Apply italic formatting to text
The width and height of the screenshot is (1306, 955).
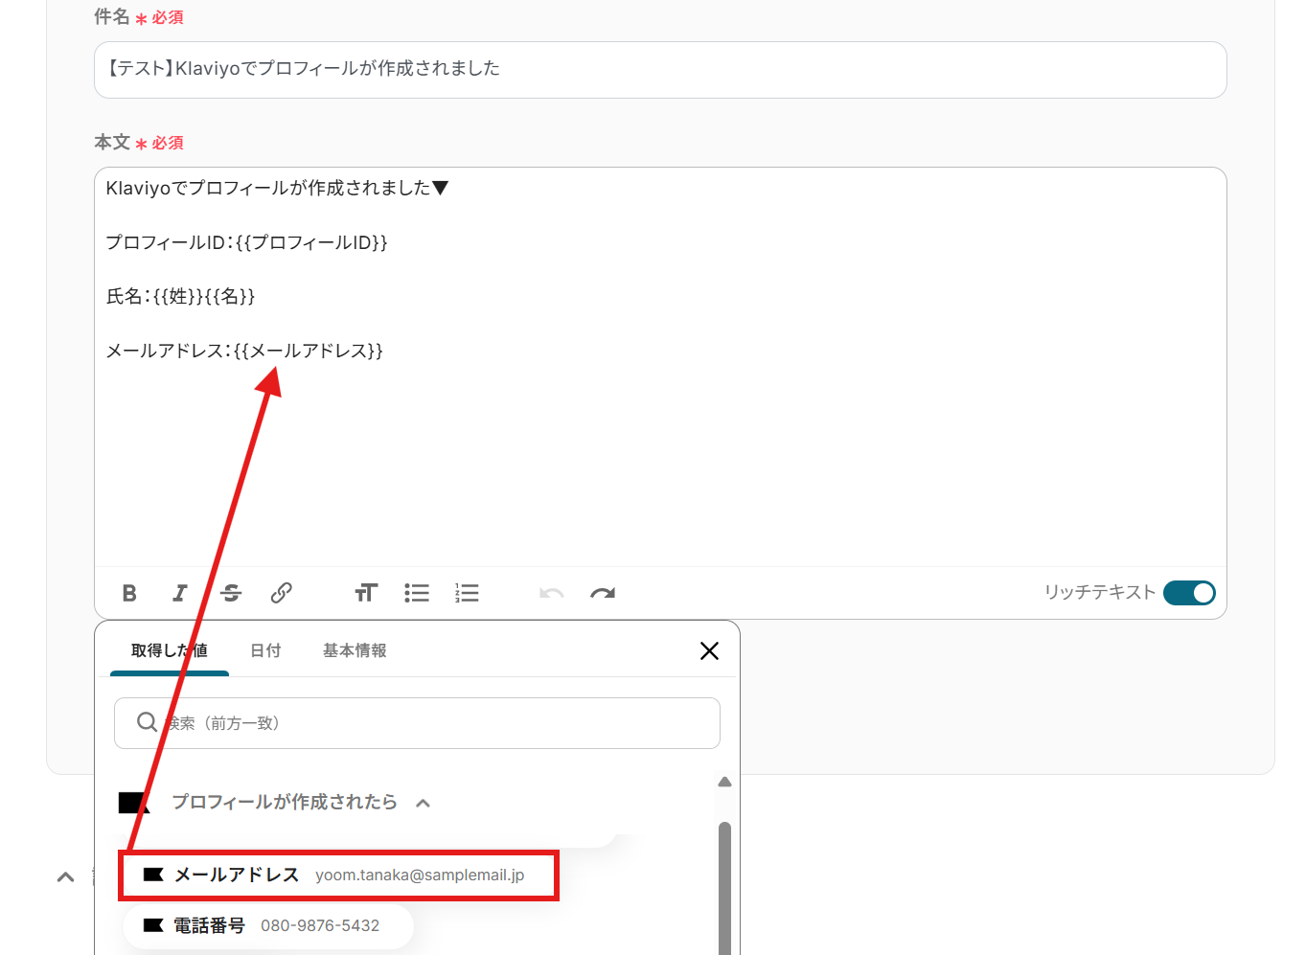180,593
